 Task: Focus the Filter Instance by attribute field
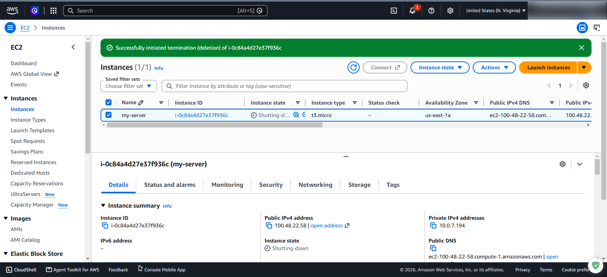tap(285, 86)
